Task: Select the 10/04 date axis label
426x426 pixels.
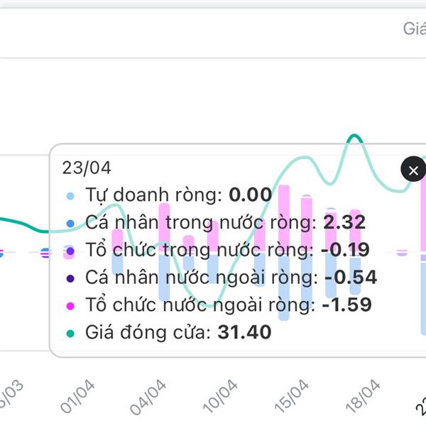Action: pos(219,398)
